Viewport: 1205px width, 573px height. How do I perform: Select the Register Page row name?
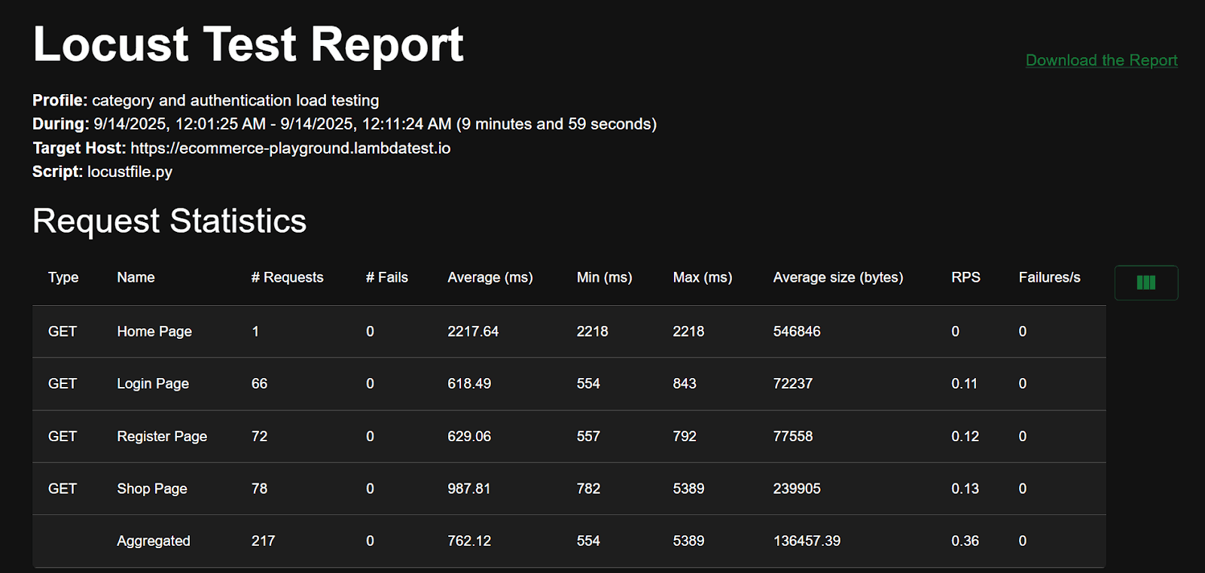tap(162, 436)
